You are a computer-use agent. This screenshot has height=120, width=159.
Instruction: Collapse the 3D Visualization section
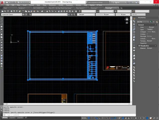(155, 46)
